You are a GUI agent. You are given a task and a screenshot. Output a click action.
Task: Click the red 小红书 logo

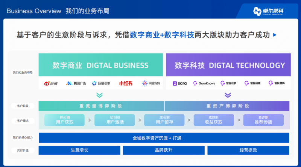click(x=126, y=83)
